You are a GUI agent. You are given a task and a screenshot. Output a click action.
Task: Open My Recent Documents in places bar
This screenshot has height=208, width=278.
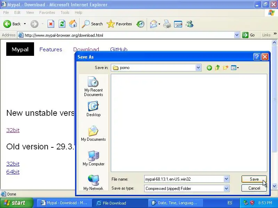pyautogui.click(x=93, y=86)
